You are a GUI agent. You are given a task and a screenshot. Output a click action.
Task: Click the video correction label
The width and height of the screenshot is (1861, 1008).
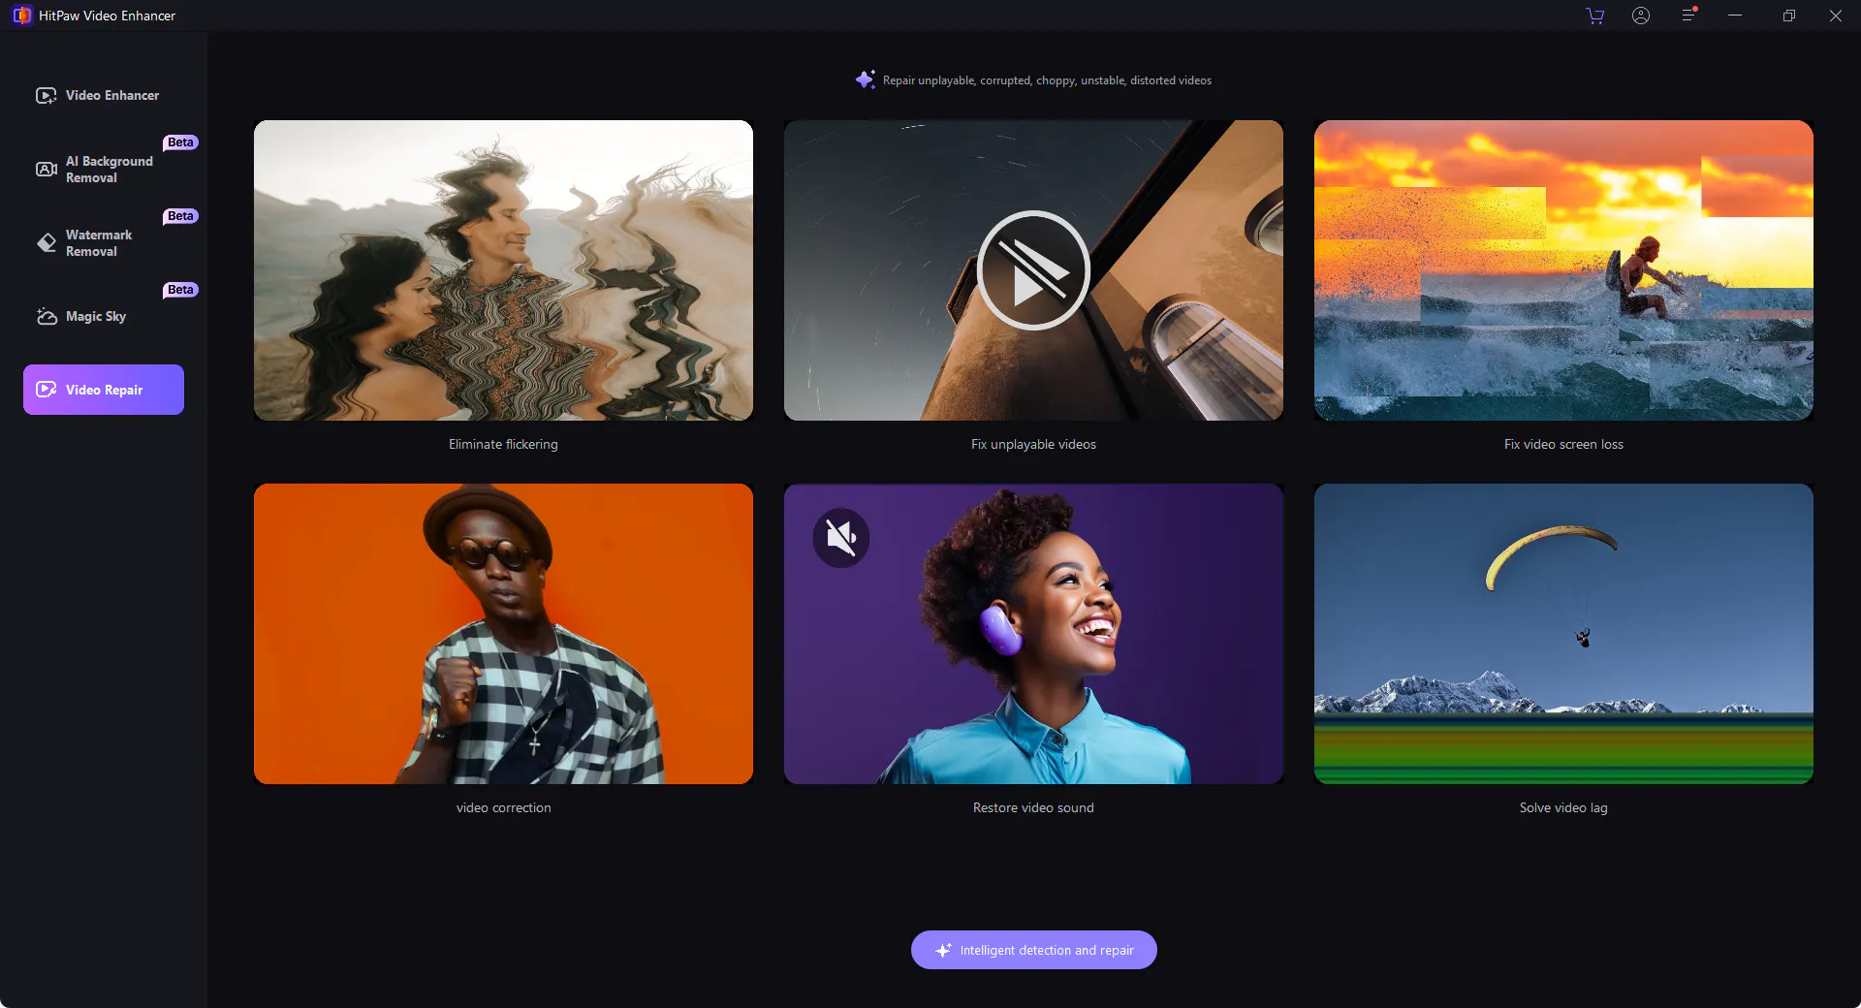click(x=503, y=807)
